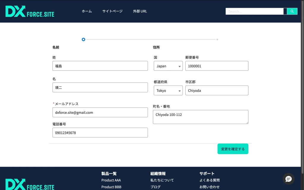The height and width of the screenshot is (190, 304).
Task: Click the DX Force.site footer logo
Action: tap(30, 184)
